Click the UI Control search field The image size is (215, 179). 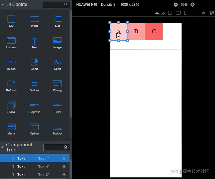(57, 5)
